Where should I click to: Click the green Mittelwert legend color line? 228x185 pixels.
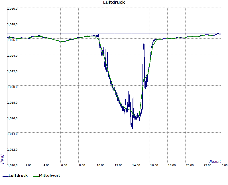[36, 176]
